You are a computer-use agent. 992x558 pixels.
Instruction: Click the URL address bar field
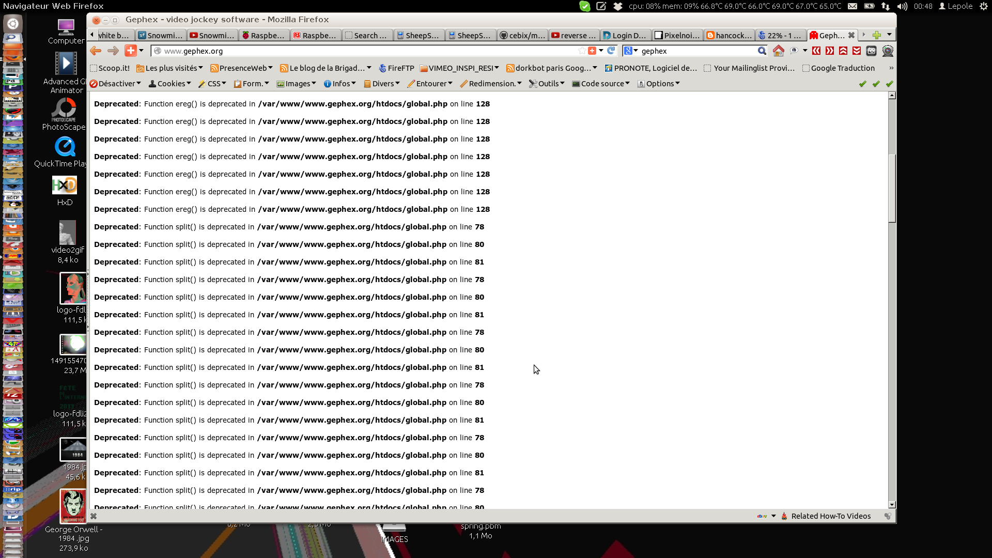coord(362,51)
